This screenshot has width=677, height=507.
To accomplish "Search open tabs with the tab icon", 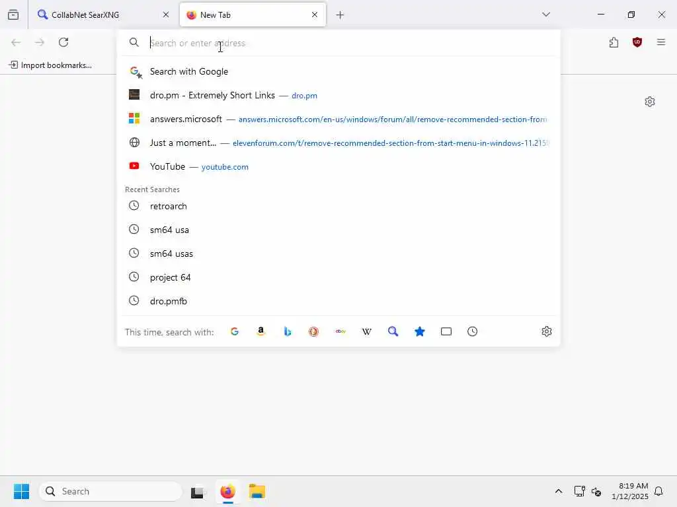I will point(446,331).
